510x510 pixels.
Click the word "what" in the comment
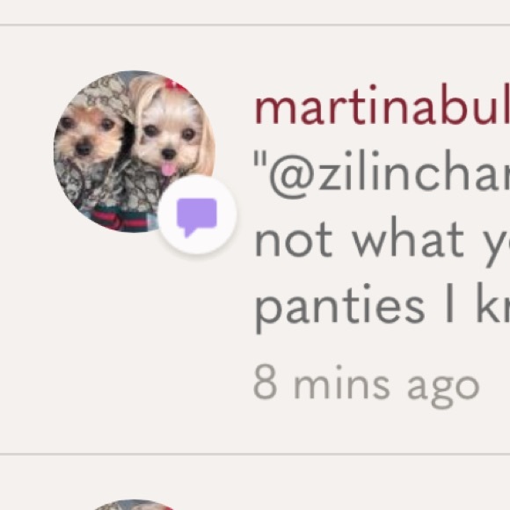tap(408, 240)
